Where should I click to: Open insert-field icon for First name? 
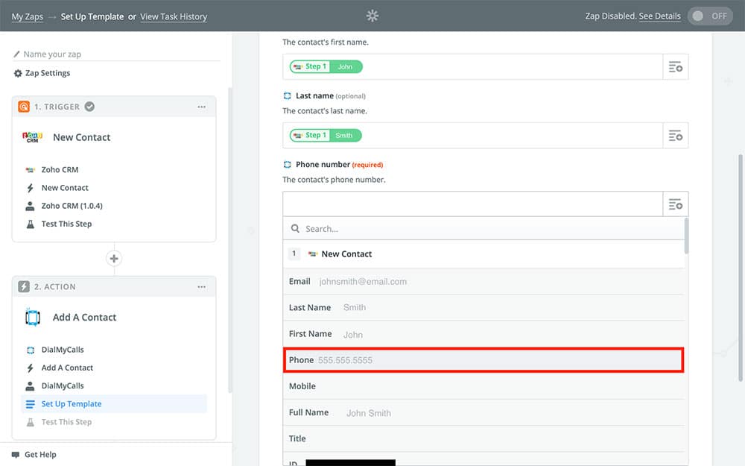tap(676, 67)
